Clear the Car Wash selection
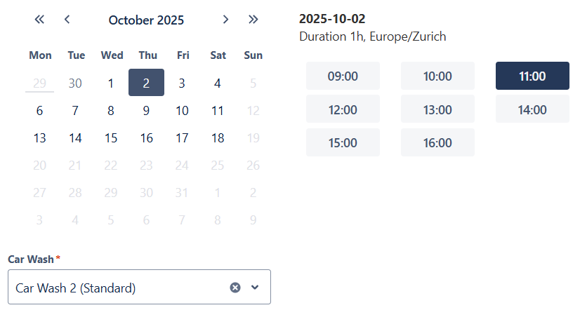This screenshot has width=580, height=310. (x=235, y=288)
